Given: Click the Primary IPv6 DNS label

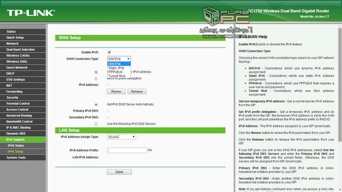Looking at the screenshot, I should point(85,111).
